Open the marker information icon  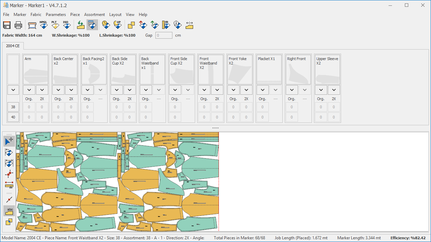[x=177, y=25]
